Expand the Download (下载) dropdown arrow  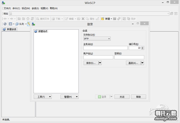[62, 19]
